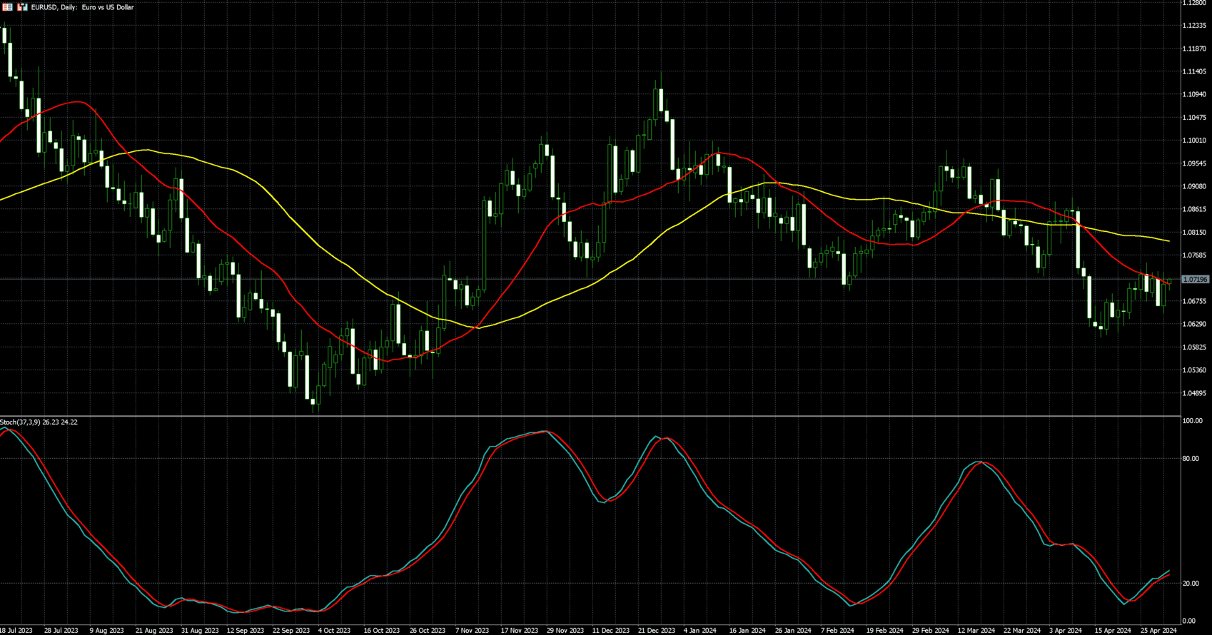Click the 3 Apr 2024 date label
Viewport: 1212px width, 635px height.
pos(1066,631)
